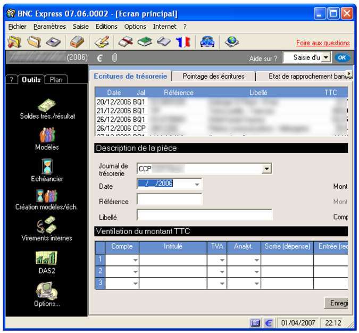Click the Libellé input field
The height and width of the screenshot is (333, 359).
[204, 215]
